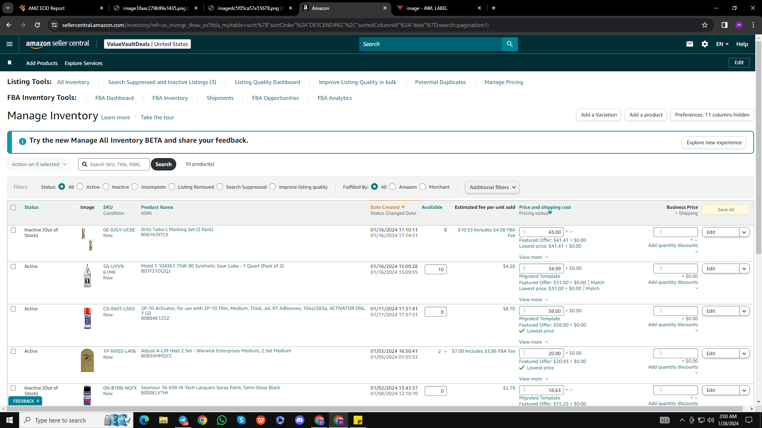The height and width of the screenshot is (428, 762).
Task: Click the bookmark flag icon in navbar
Action: click(10, 63)
